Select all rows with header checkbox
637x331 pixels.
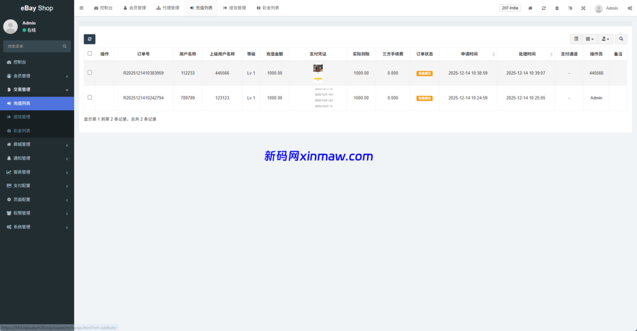pyautogui.click(x=90, y=54)
